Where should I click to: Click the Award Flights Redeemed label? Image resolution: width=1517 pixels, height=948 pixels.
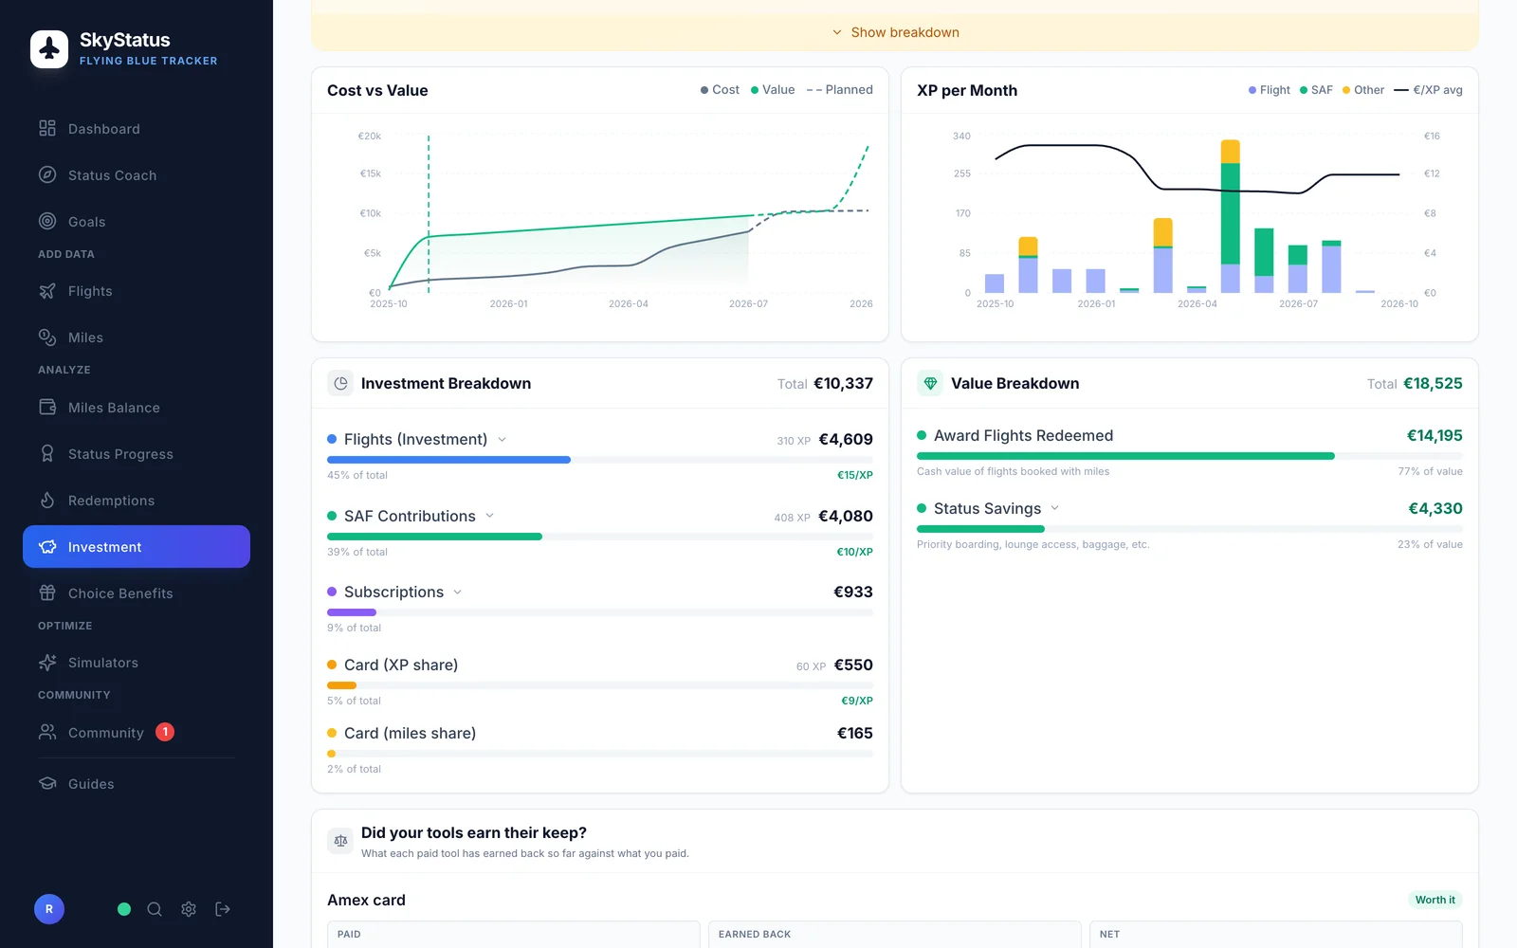(1023, 435)
